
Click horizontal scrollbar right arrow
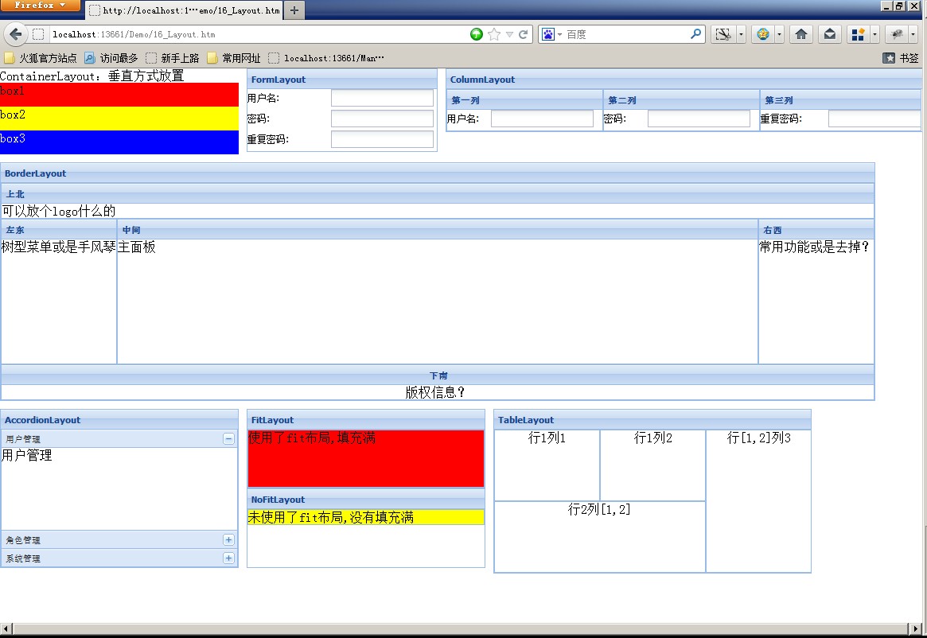[x=916, y=628]
